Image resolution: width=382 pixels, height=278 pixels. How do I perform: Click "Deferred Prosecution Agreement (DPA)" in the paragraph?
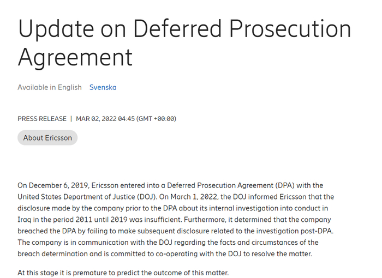coord(234,185)
